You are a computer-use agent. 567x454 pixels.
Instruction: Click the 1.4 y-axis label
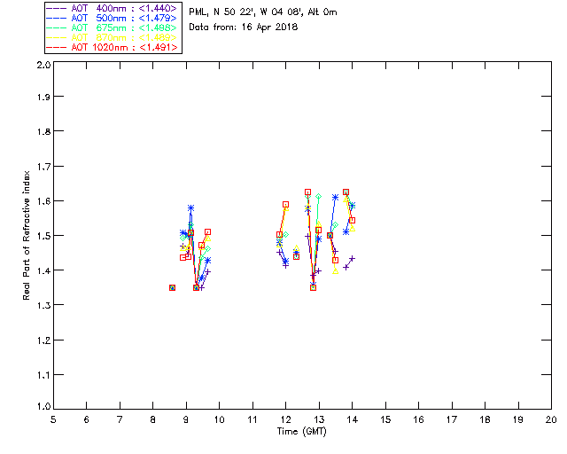point(43,270)
